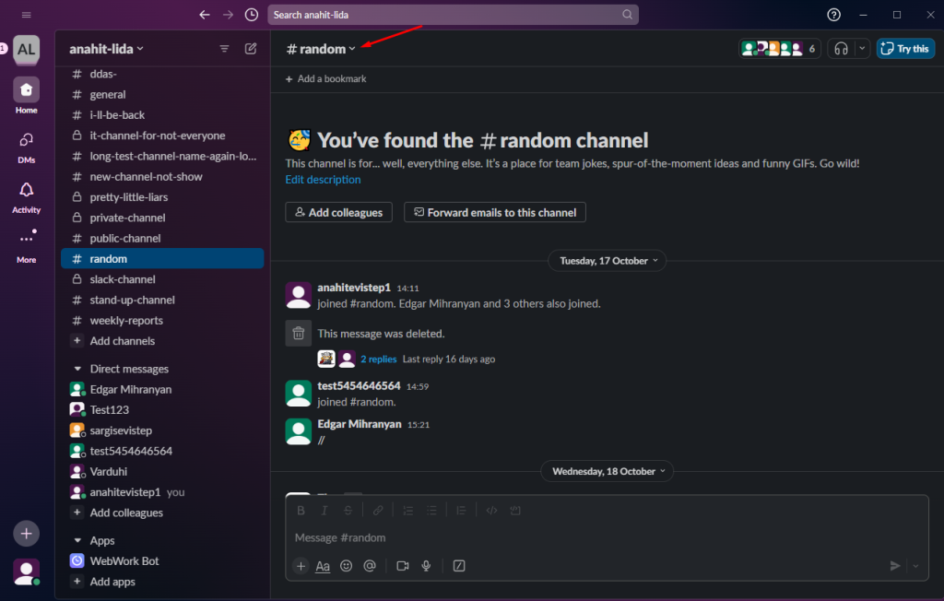
Task: Open the anahit-lida workspace menu
Action: tap(106, 49)
